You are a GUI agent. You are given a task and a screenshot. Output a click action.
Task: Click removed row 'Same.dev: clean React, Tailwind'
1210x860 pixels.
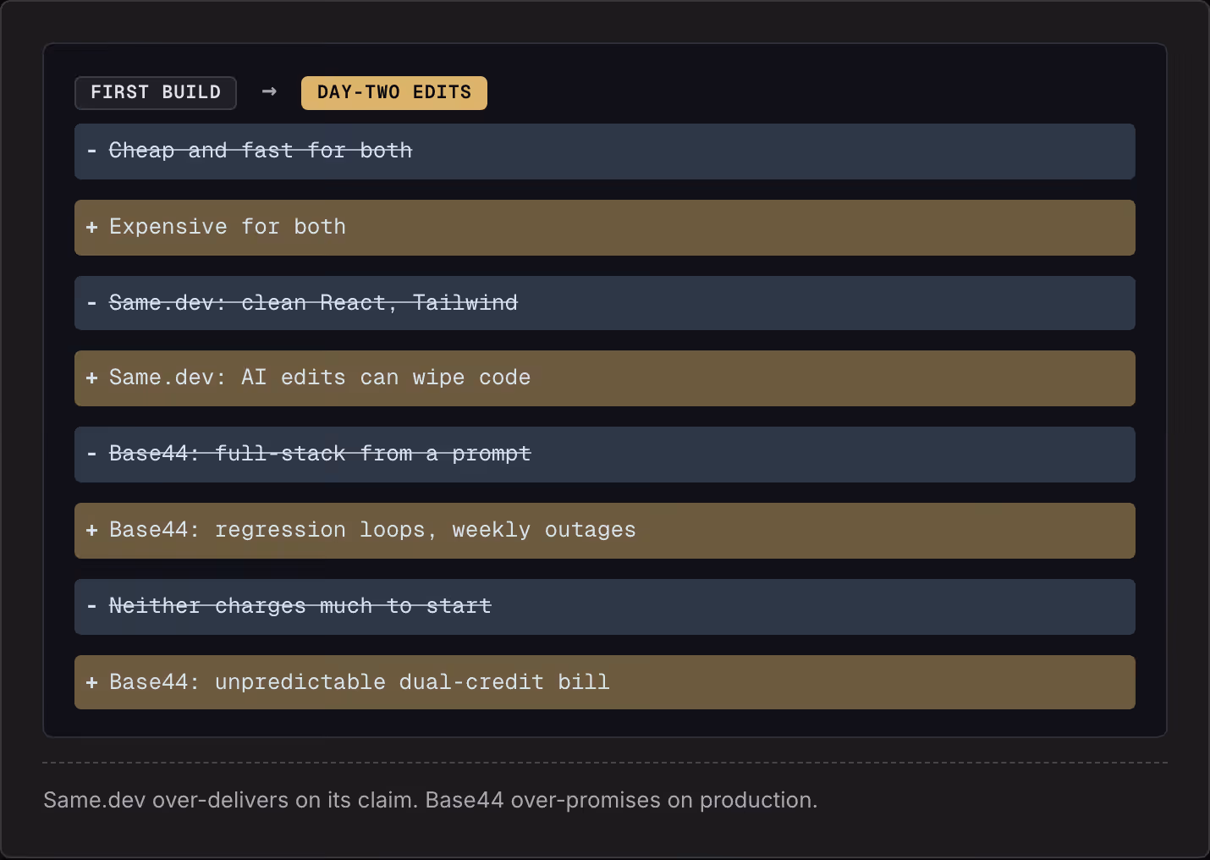605,303
